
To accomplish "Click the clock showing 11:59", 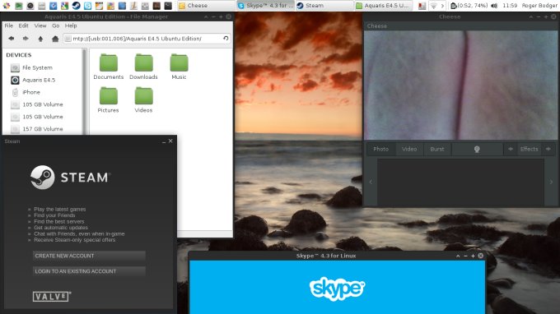I will pos(510,6).
